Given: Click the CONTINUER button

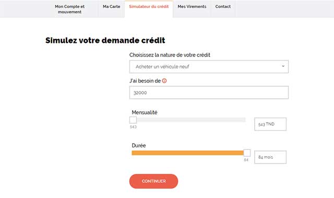Looking at the screenshot, I should pyautogui.click(x=153, y=181).
